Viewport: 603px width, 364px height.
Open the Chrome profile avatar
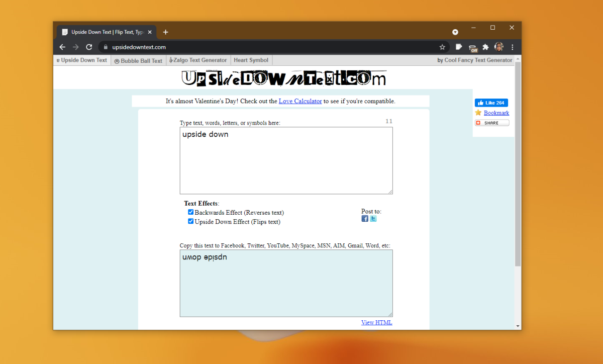(498, 47)
